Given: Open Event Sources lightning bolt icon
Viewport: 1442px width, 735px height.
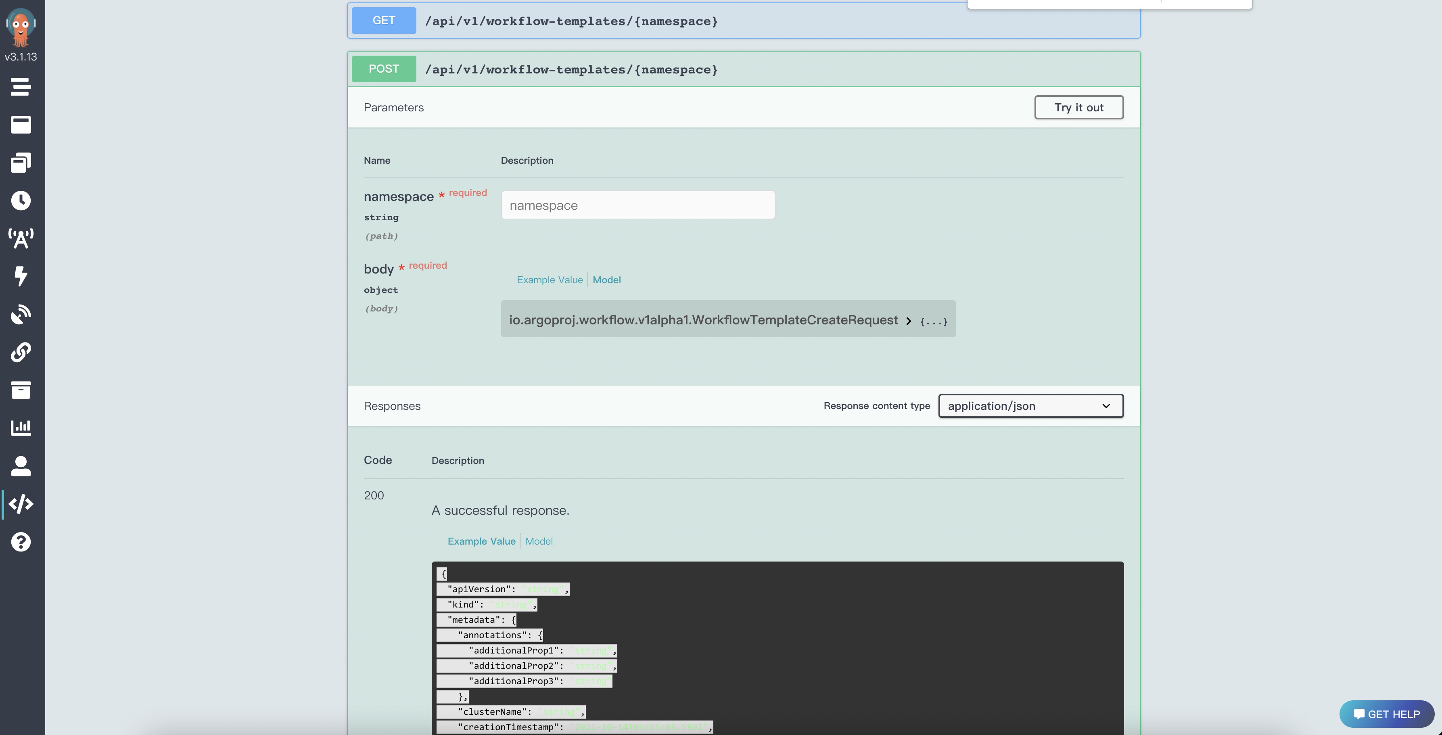Looking at the screenshot, I should [x=21, y=276].
